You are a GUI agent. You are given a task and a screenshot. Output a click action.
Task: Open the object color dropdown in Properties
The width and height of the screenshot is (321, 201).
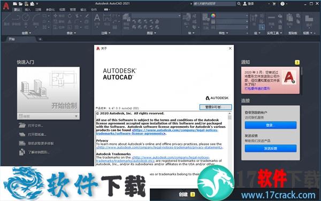(x=232, y=16)
